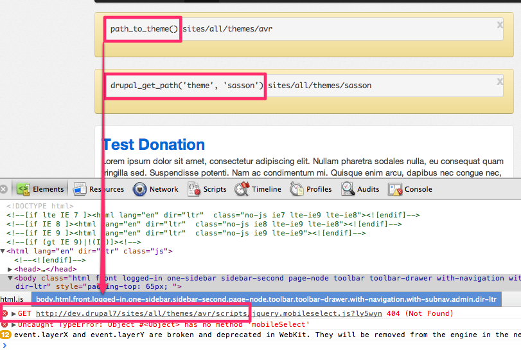The height and width of the screenshot is (359, 521).
Task: Click the '404 (Not Found)' status text
Action: click(420, 313)
